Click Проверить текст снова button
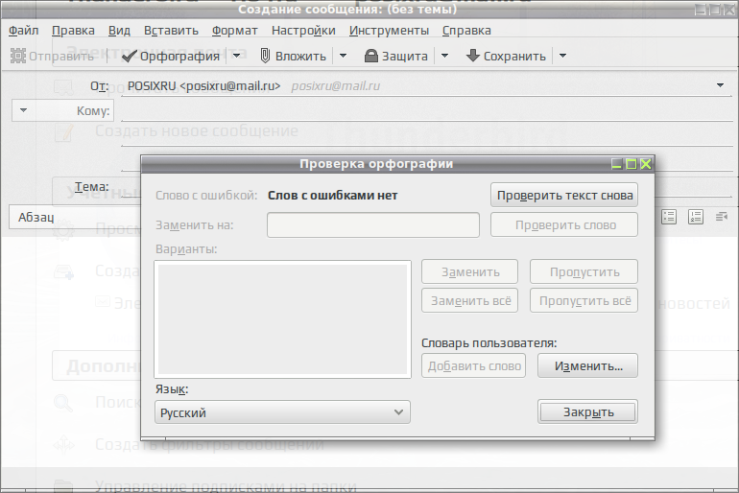Viewport: 739px width, 493px height. (564, 196)
